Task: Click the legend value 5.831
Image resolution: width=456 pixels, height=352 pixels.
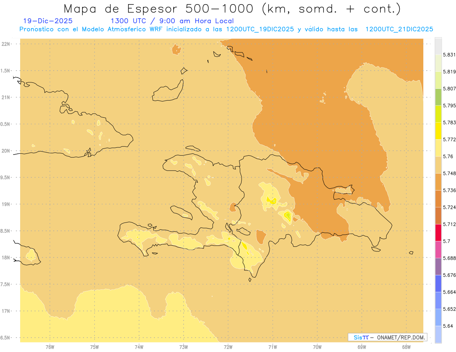Action: click(449, 55)
